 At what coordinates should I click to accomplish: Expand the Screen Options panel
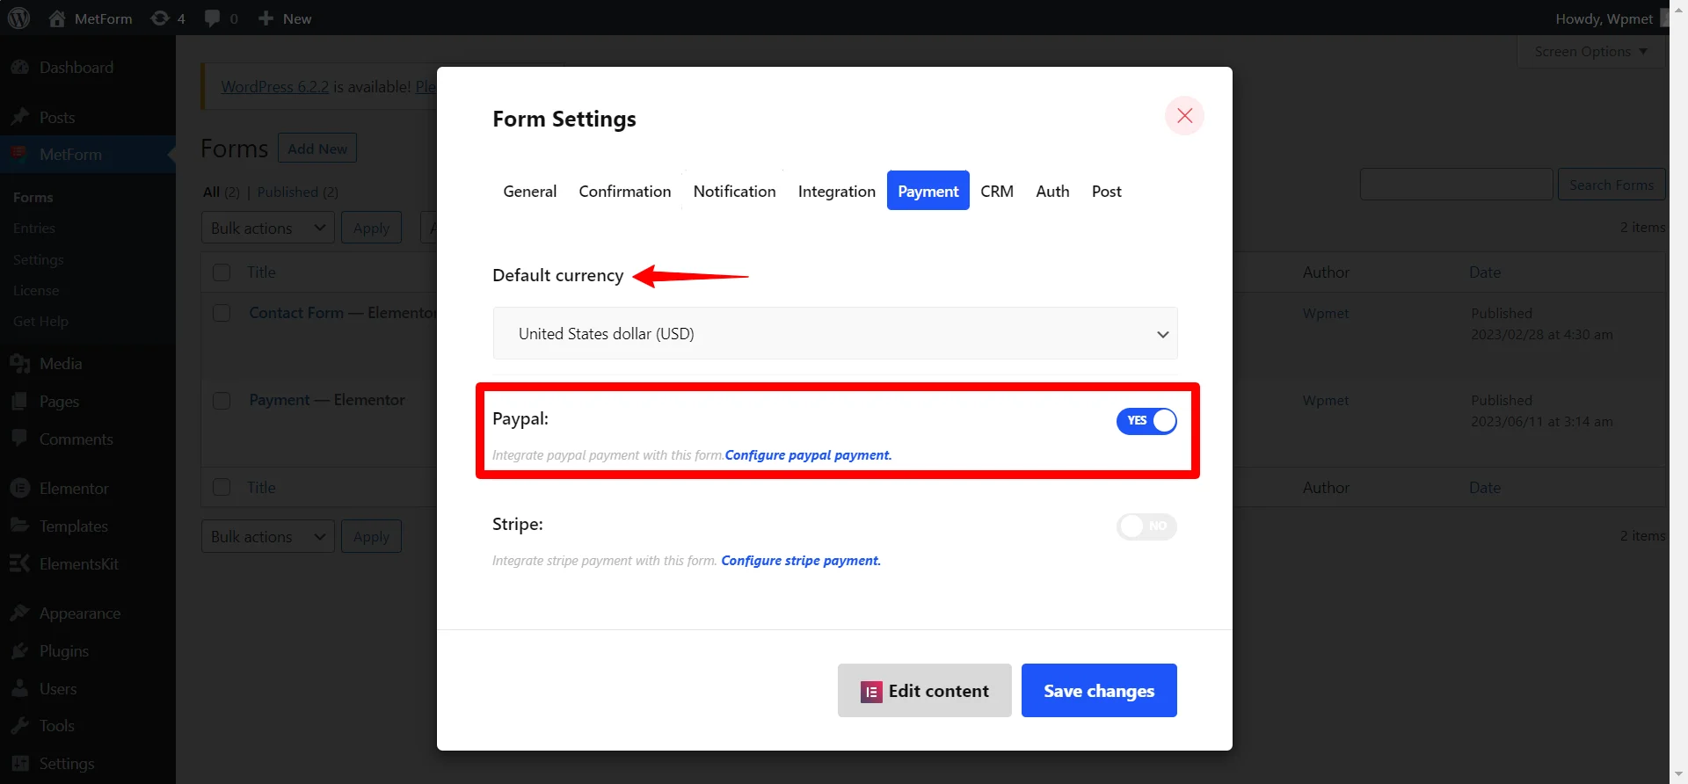tap(1590, 51)
